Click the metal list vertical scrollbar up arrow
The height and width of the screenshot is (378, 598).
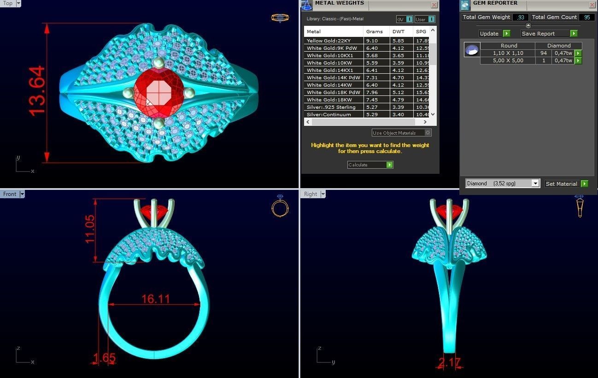click(433, 30)
